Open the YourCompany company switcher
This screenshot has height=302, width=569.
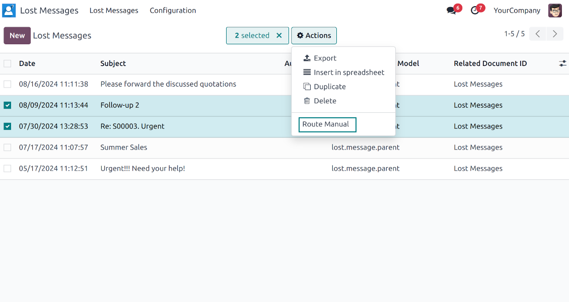point(517,11)
